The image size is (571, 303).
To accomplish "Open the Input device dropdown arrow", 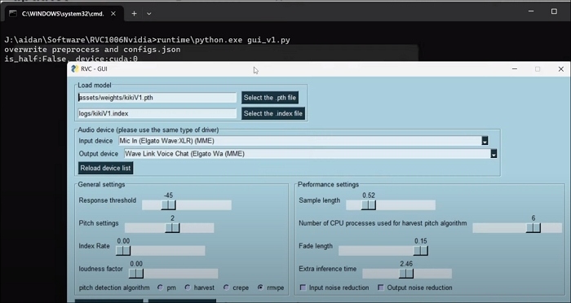I will coord(485,141).
